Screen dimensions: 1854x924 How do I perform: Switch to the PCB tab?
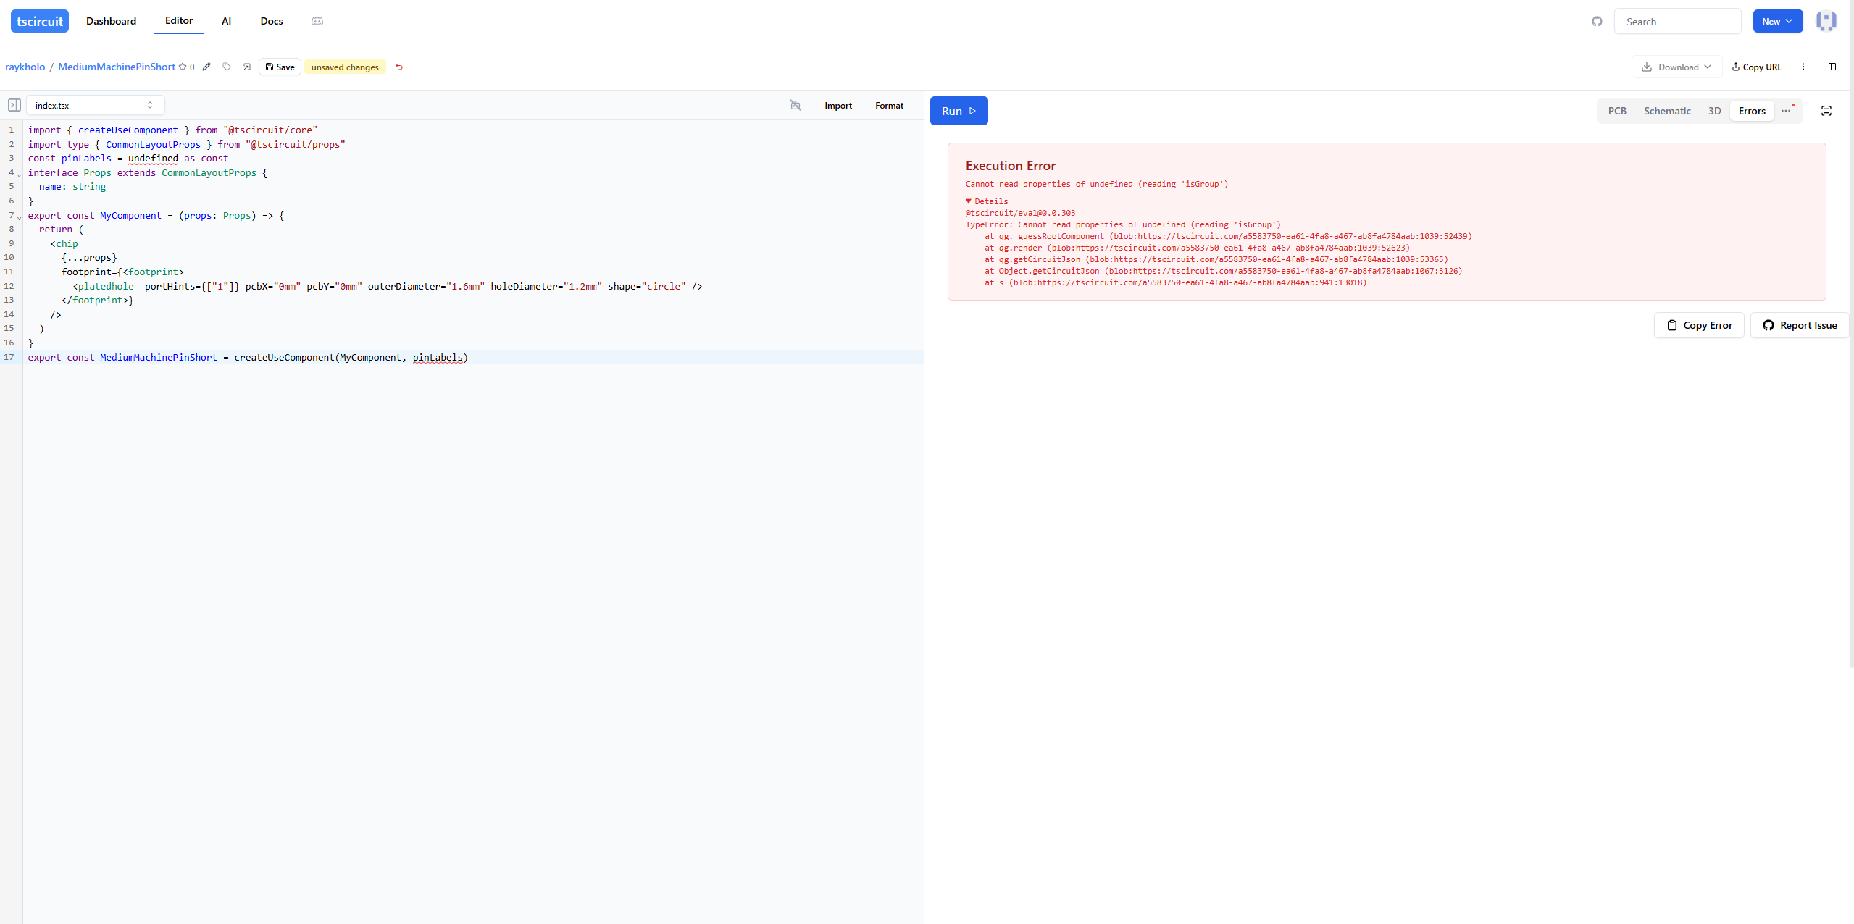point(1616,111)
